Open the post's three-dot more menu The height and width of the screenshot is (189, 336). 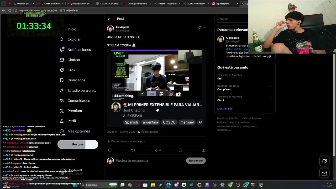(x=204, y=27)
